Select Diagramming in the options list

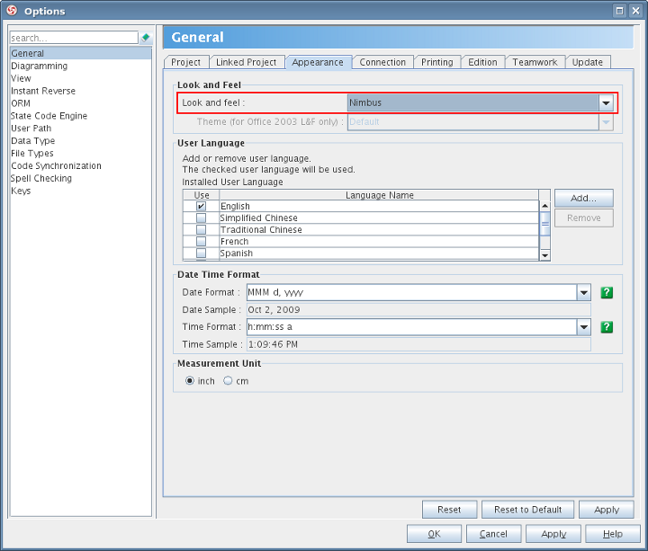81,66
